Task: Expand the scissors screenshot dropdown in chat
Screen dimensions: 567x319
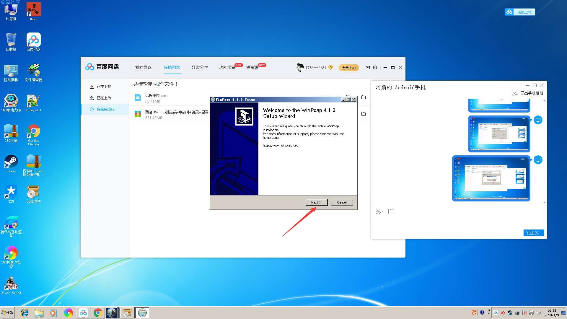Action: pos(382,211)
